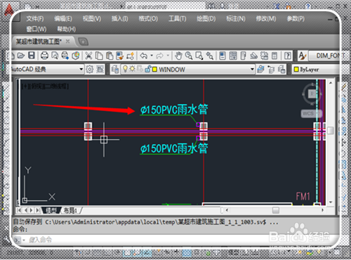Open the 工具(T) menu

(178, 19)
